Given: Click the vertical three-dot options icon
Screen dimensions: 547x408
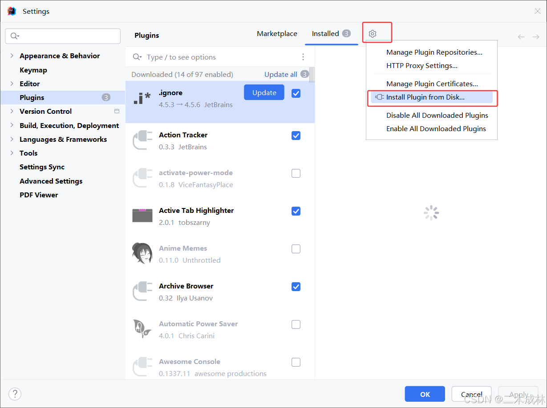Looking at the screenshot, I should point(303,57).
